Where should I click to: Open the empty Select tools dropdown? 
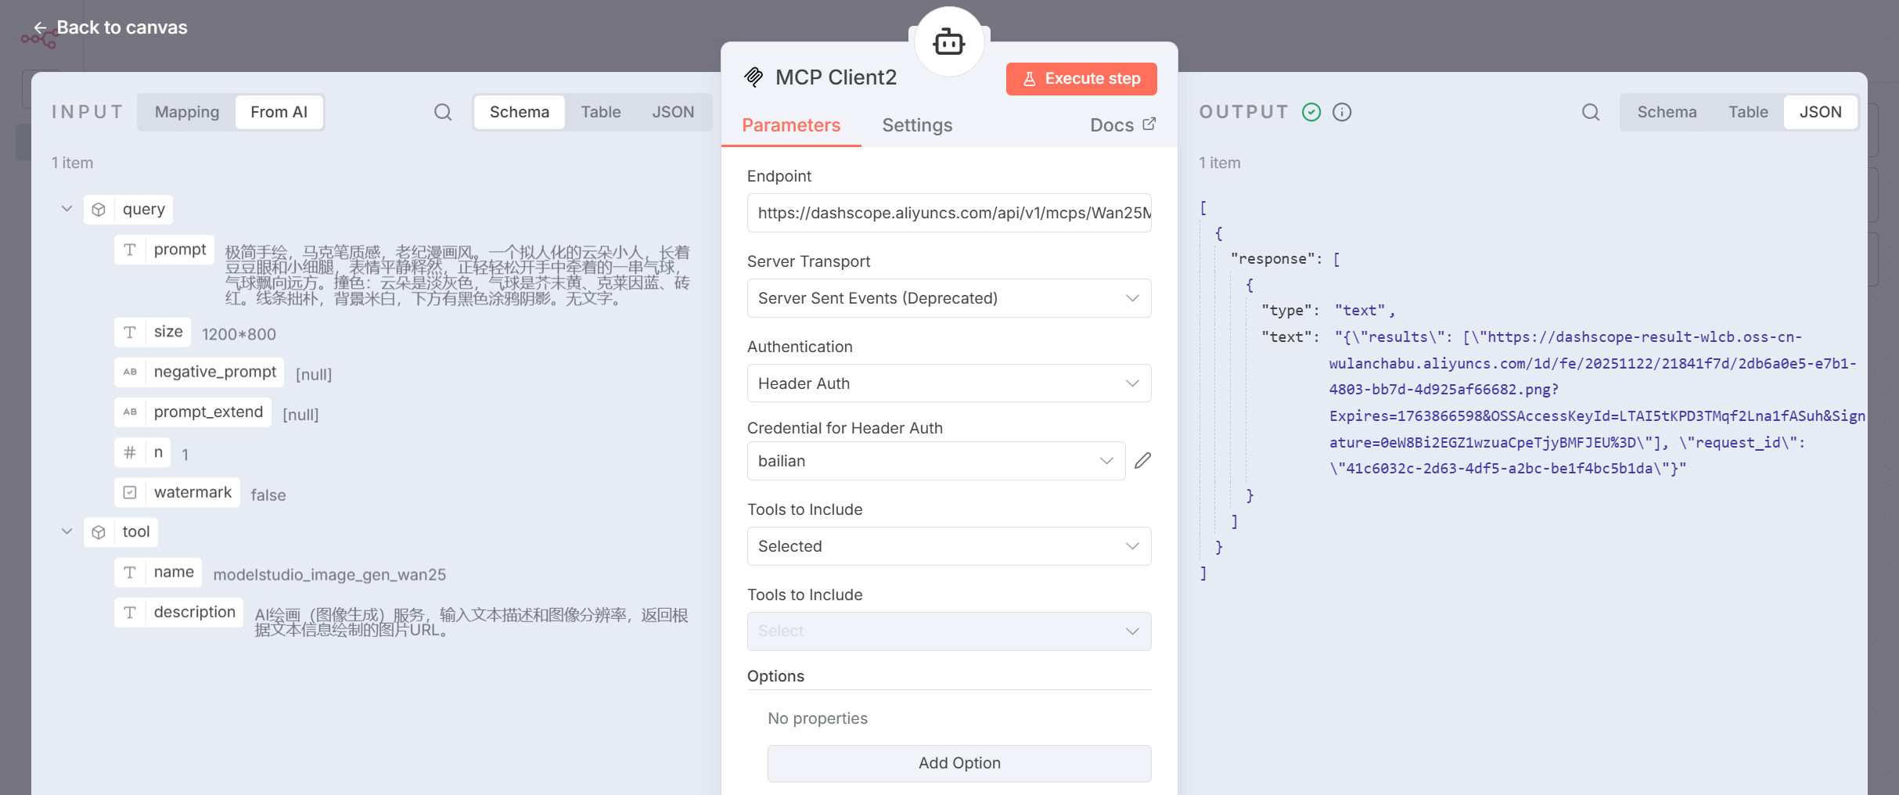949,631
